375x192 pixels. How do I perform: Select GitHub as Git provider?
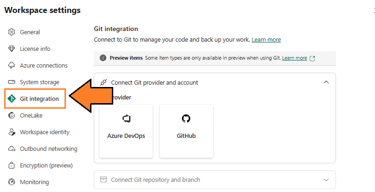coord(186,131)
